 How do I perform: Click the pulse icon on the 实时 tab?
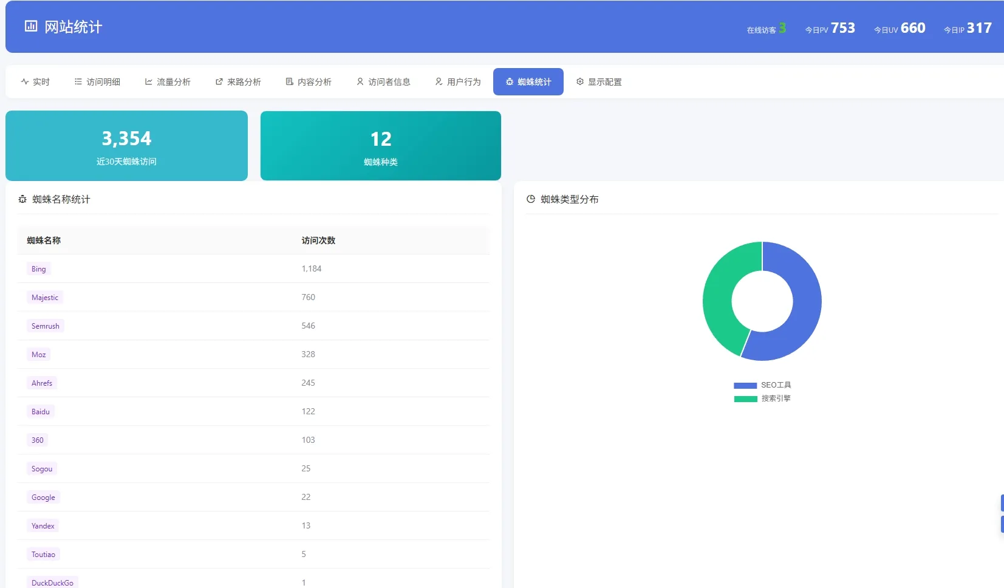25,81
